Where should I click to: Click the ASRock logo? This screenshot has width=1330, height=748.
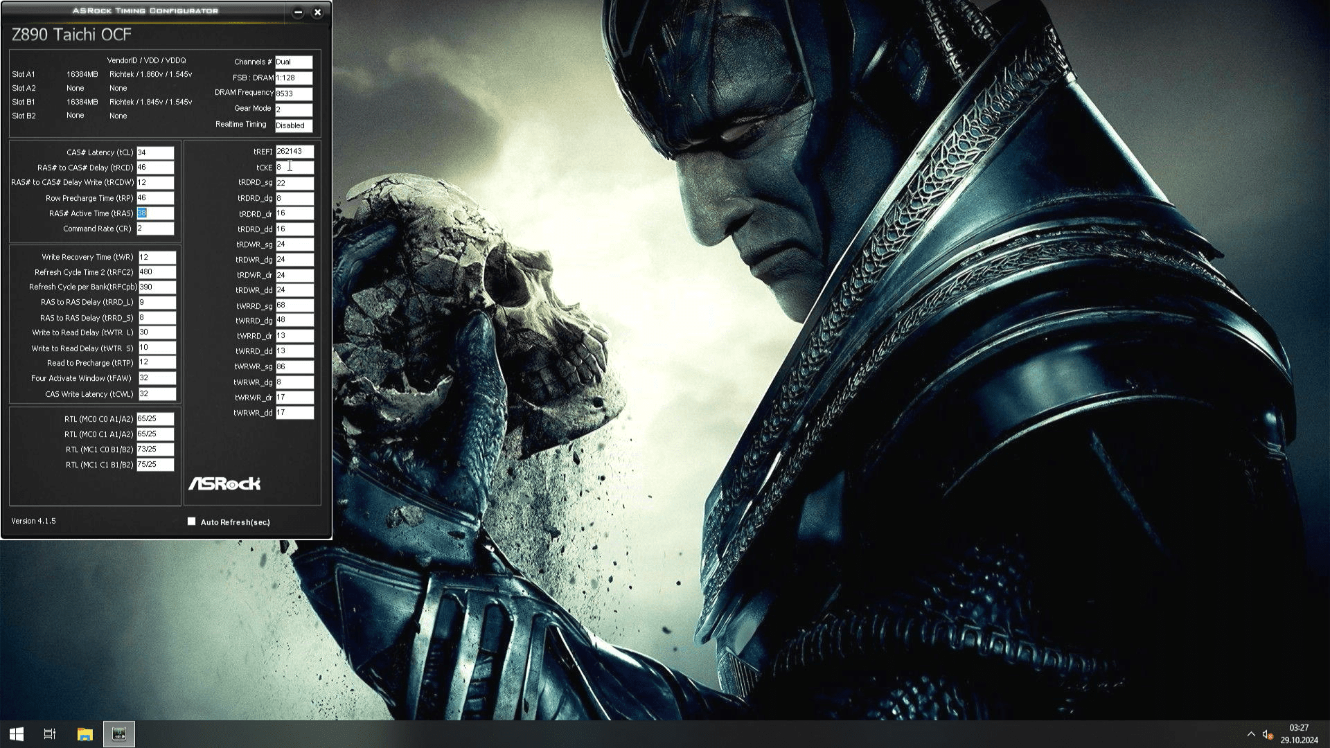click(x=224, y=483)
